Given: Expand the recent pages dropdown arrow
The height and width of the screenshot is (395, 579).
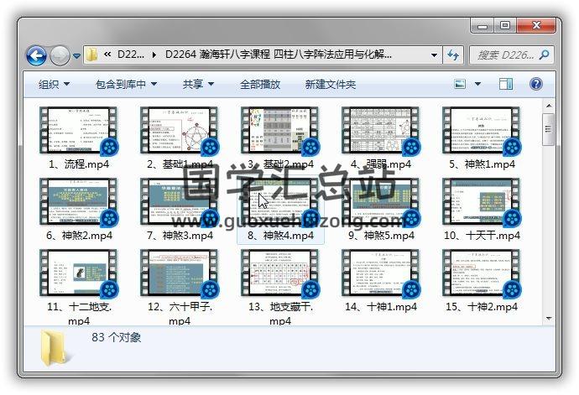Looking at the screenshot, I should (76, 56).
